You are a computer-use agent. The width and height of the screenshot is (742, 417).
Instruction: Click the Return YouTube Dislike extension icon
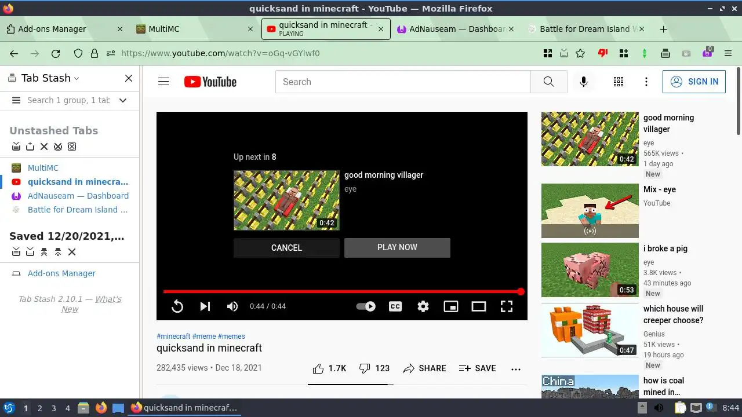click(x=603, y=53)
